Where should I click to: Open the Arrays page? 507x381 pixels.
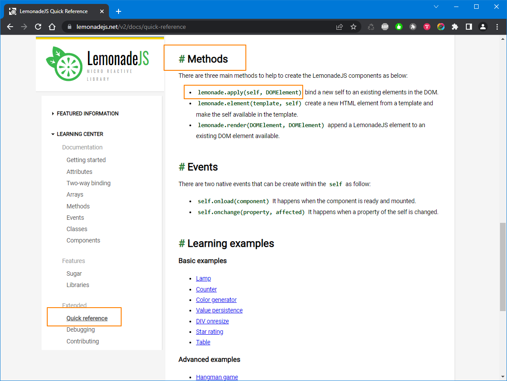pyautogui.click(x=75, y=194)
